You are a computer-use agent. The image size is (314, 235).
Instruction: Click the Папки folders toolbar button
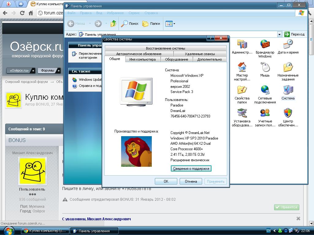pos(151,24)
